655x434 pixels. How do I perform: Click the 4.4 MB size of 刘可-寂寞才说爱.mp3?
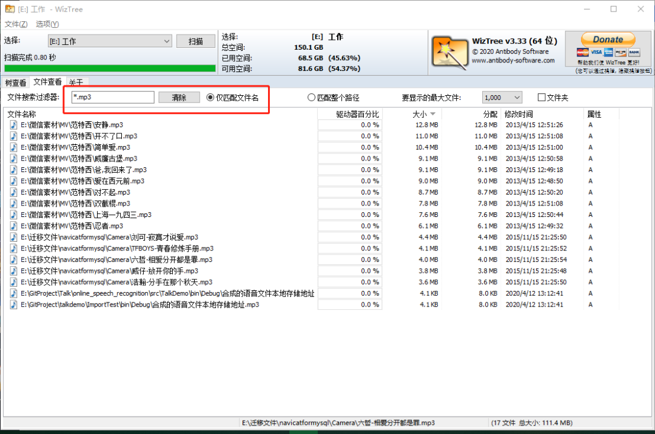[428, 238]
